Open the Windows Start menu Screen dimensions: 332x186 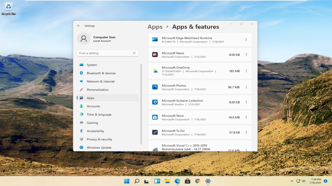tap(127, 181)
